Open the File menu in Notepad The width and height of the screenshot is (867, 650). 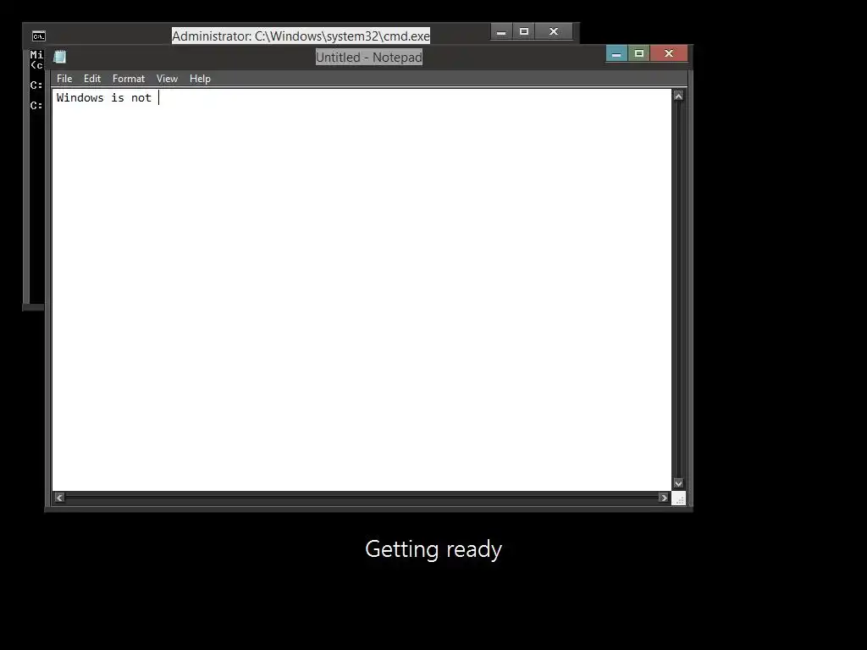tap(64, 79)
